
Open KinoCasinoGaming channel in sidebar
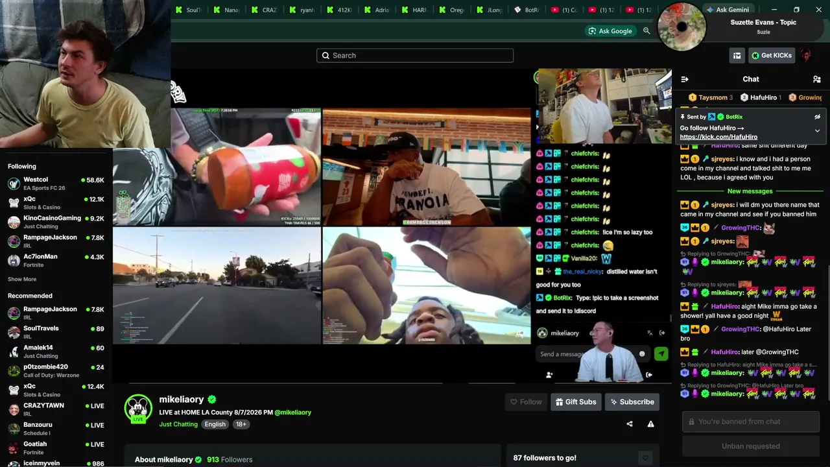pos(56,222)
